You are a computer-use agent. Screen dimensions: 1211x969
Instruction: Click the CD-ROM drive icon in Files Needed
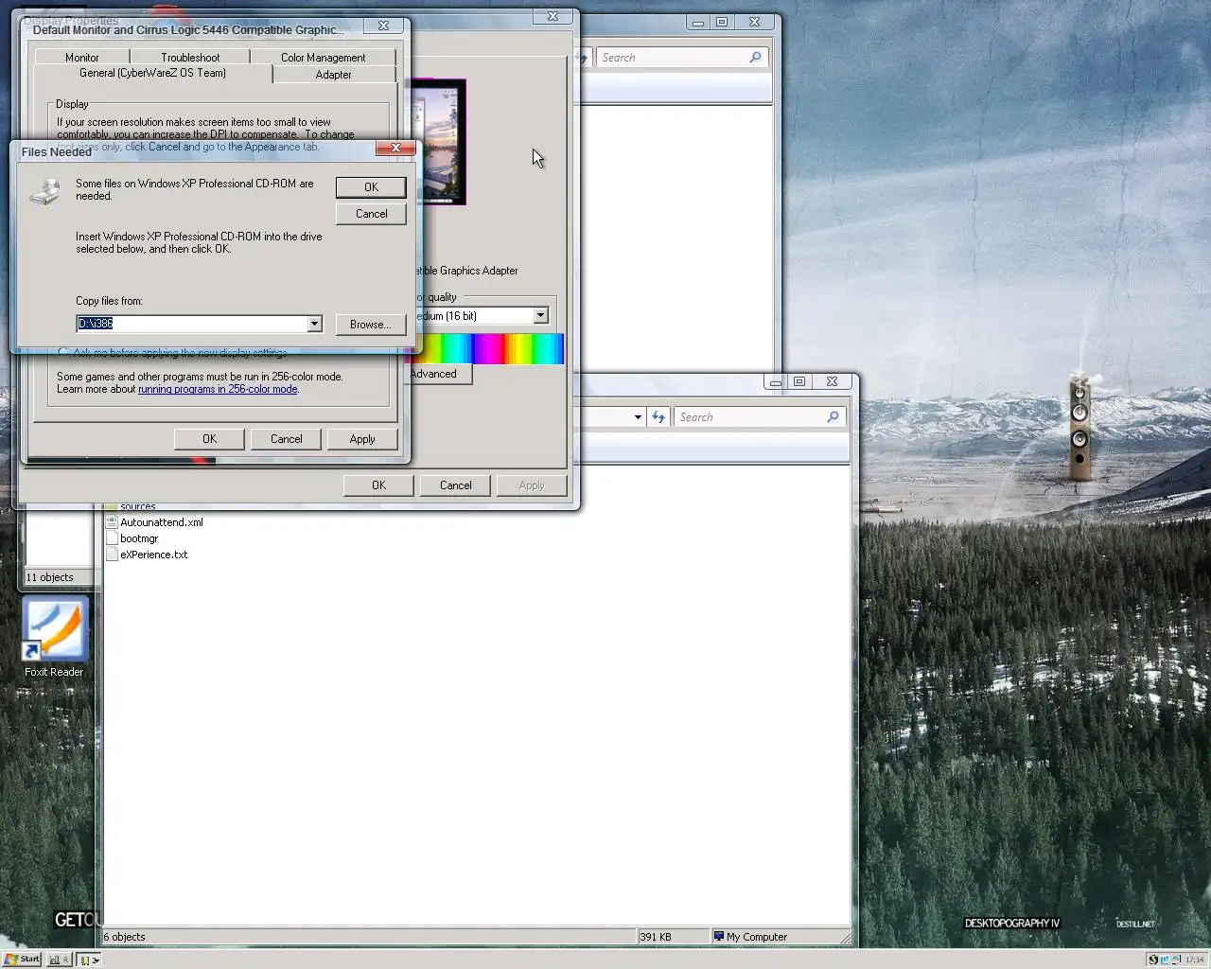pyautogui.click(x=44, y=190)
